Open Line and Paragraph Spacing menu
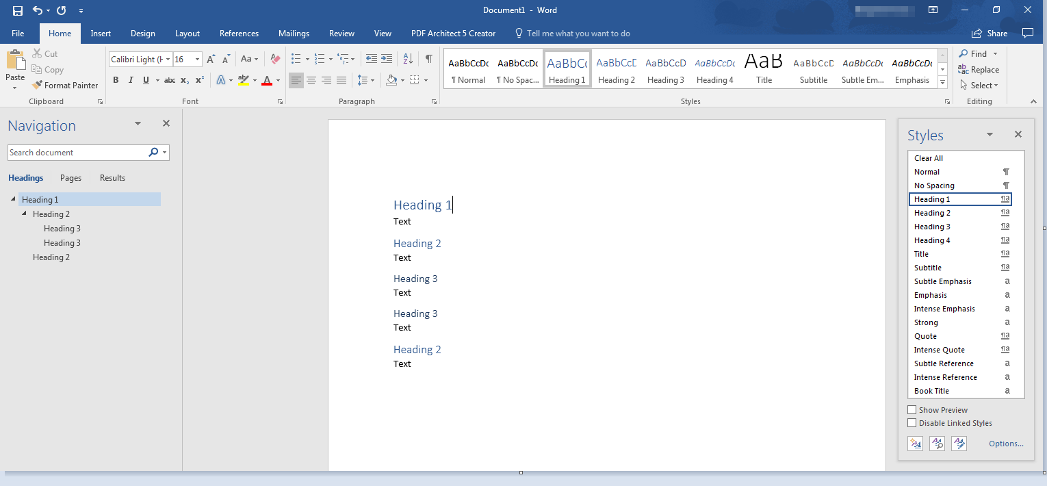The width and height of the screenshot is (1047, 486). click(365, 80)
